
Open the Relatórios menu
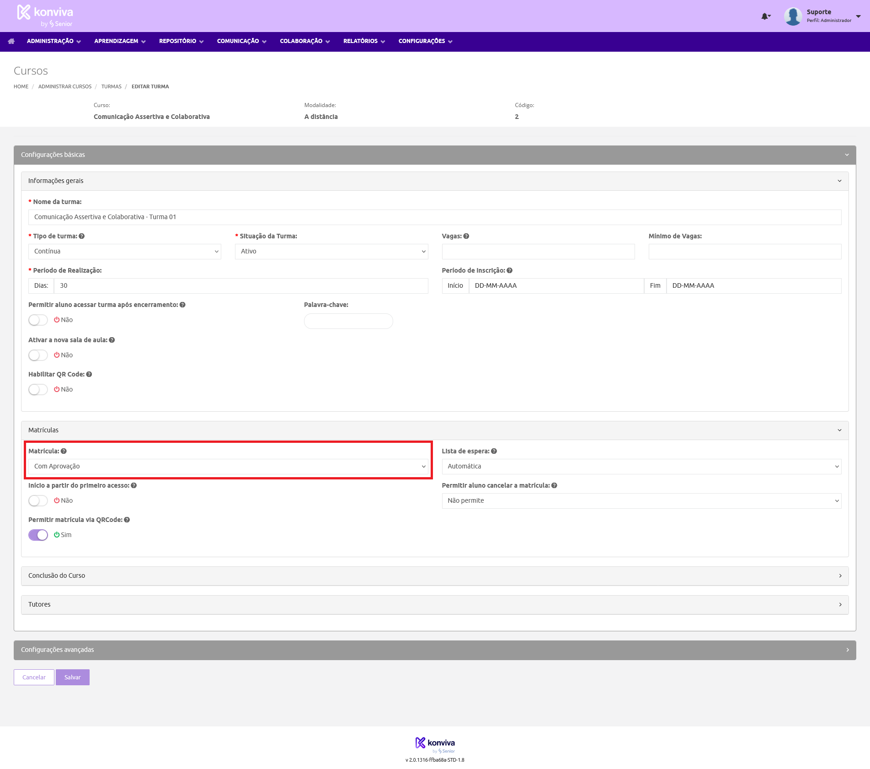tap(364, 41)
